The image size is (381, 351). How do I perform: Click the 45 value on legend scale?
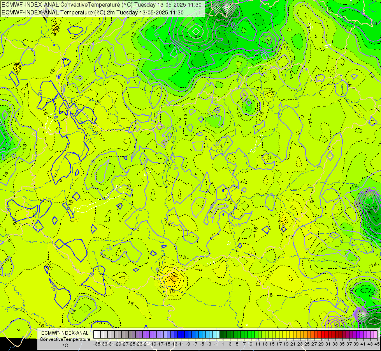tap(377, 344)
